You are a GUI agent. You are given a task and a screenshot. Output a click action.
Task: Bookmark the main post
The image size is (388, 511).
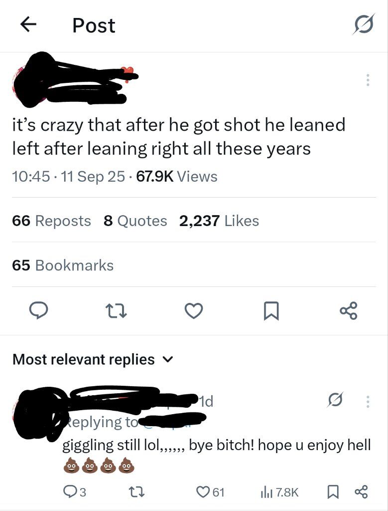(271, 311)
